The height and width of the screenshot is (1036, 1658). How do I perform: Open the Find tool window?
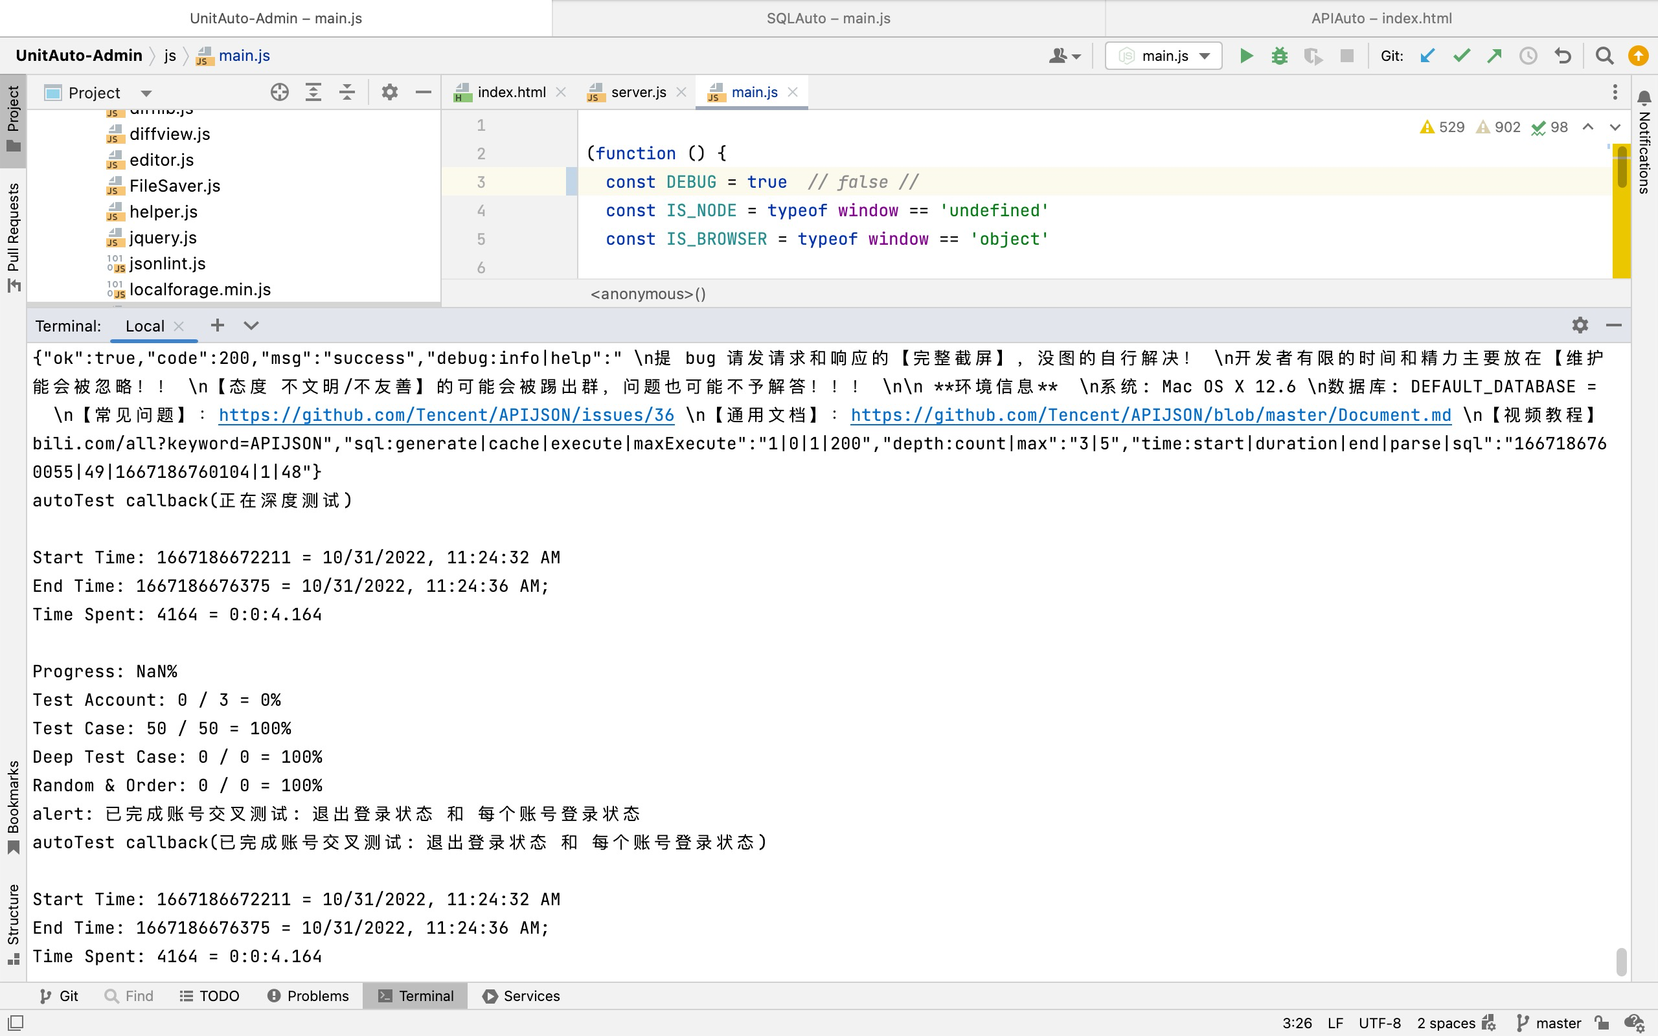click(x=129, y=996)
